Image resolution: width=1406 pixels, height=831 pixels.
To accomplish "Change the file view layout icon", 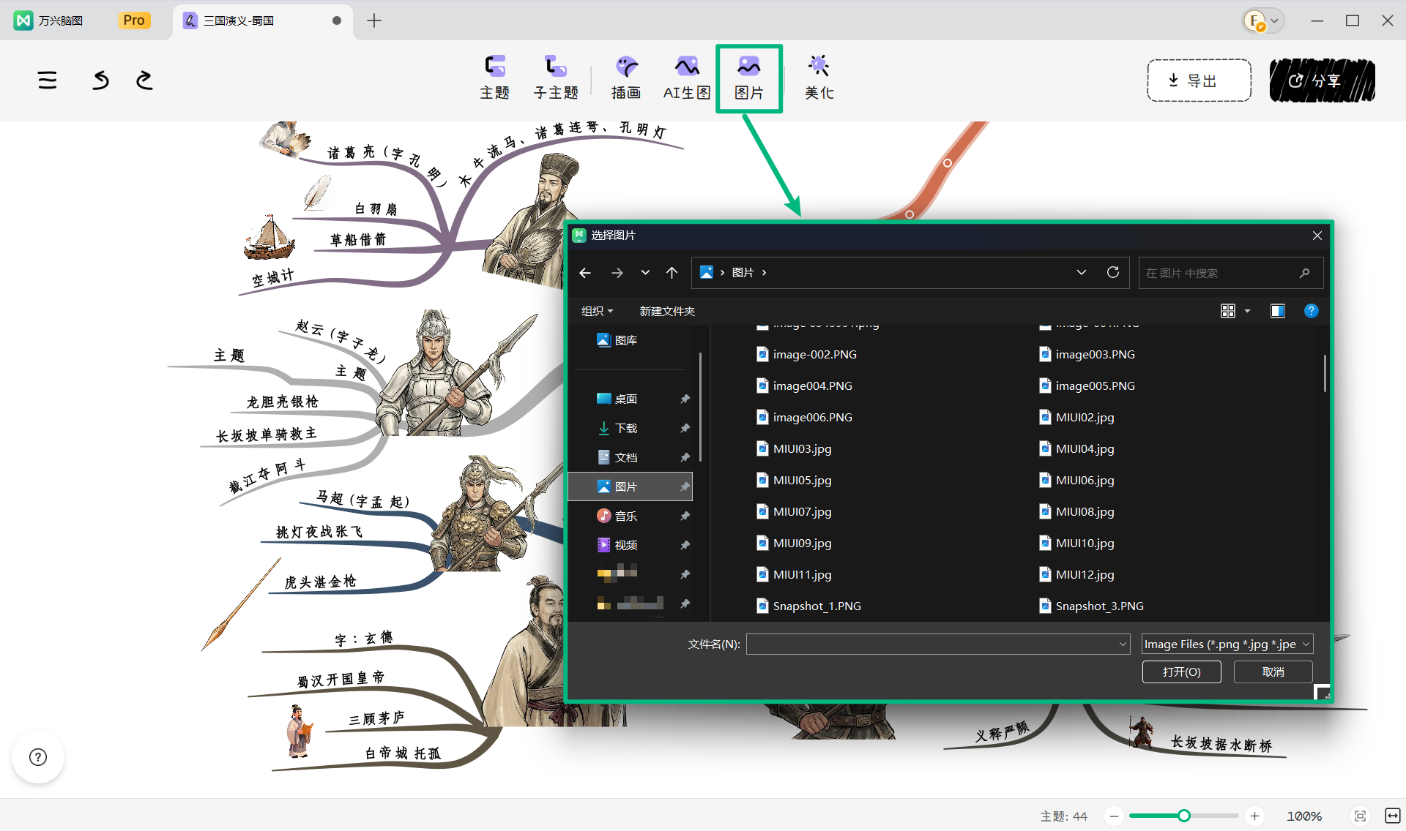I will pos(1228,311).
